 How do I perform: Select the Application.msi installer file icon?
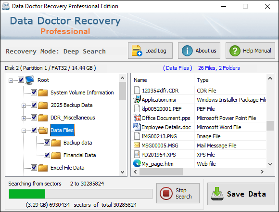tap(137, 100)
